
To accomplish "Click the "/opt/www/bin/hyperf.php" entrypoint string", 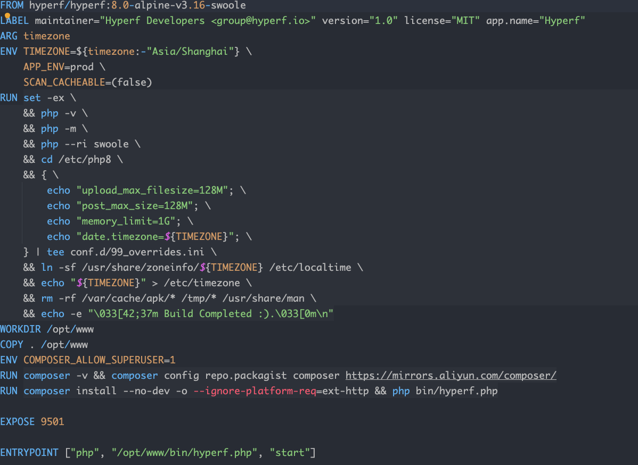I will pos(184,453).
